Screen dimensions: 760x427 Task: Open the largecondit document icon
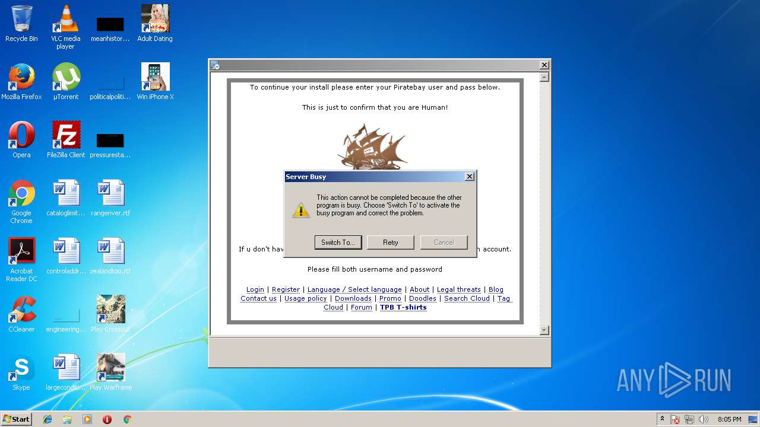pyautogui.click(x=65, y=372)
